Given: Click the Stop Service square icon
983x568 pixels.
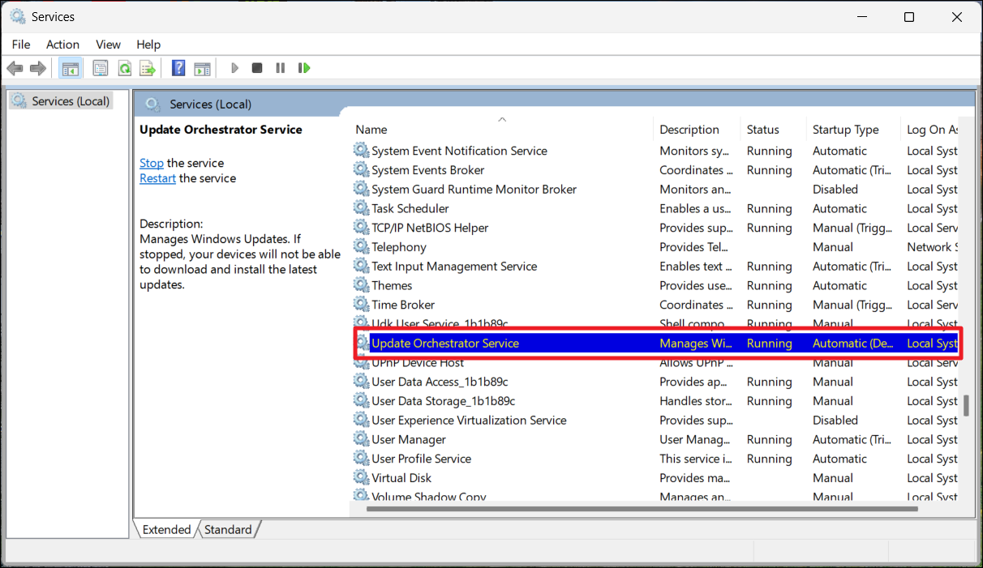Looking at the screenshot, I should pos(257,68).
